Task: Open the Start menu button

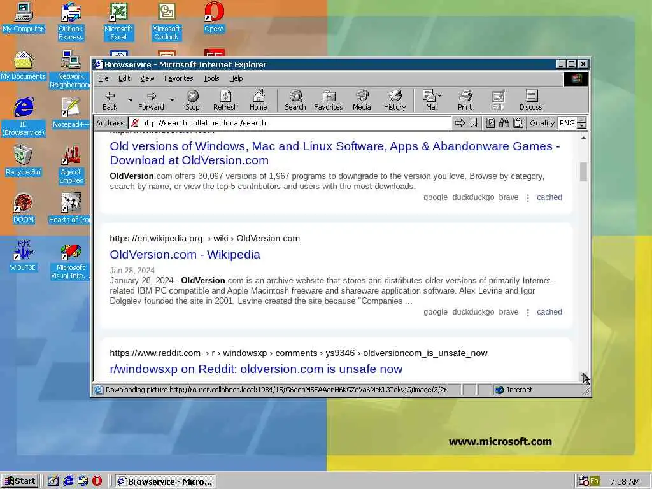Action: pyautogui.click(x=20, y=481)
